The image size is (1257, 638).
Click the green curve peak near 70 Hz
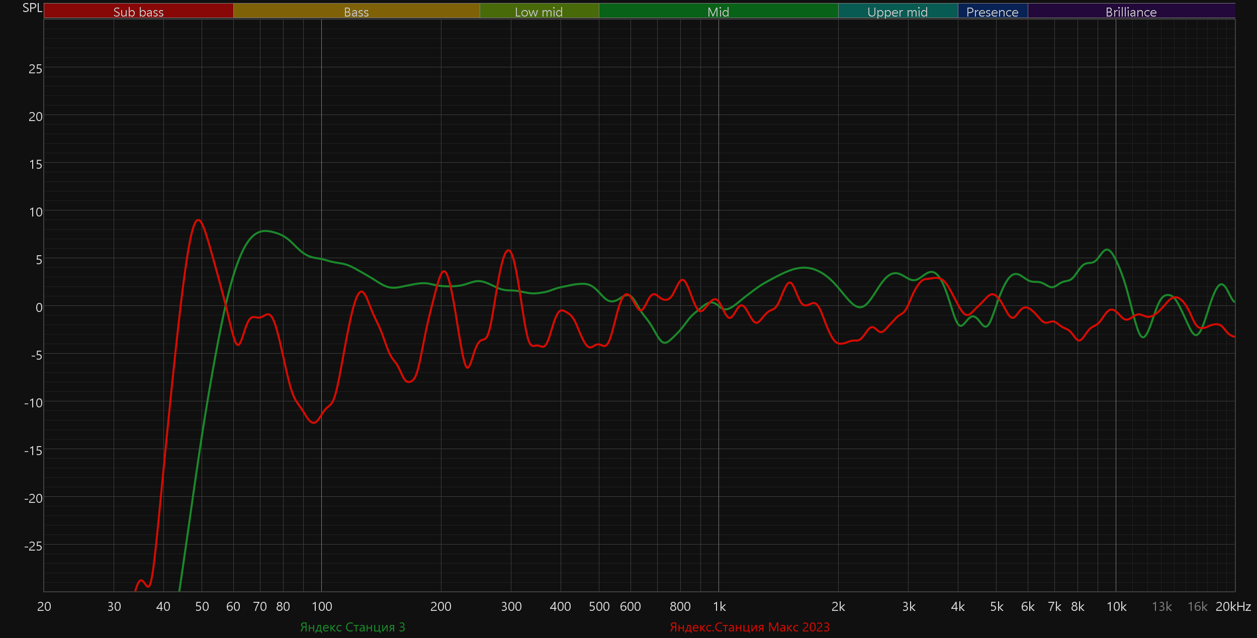(265, 231)
